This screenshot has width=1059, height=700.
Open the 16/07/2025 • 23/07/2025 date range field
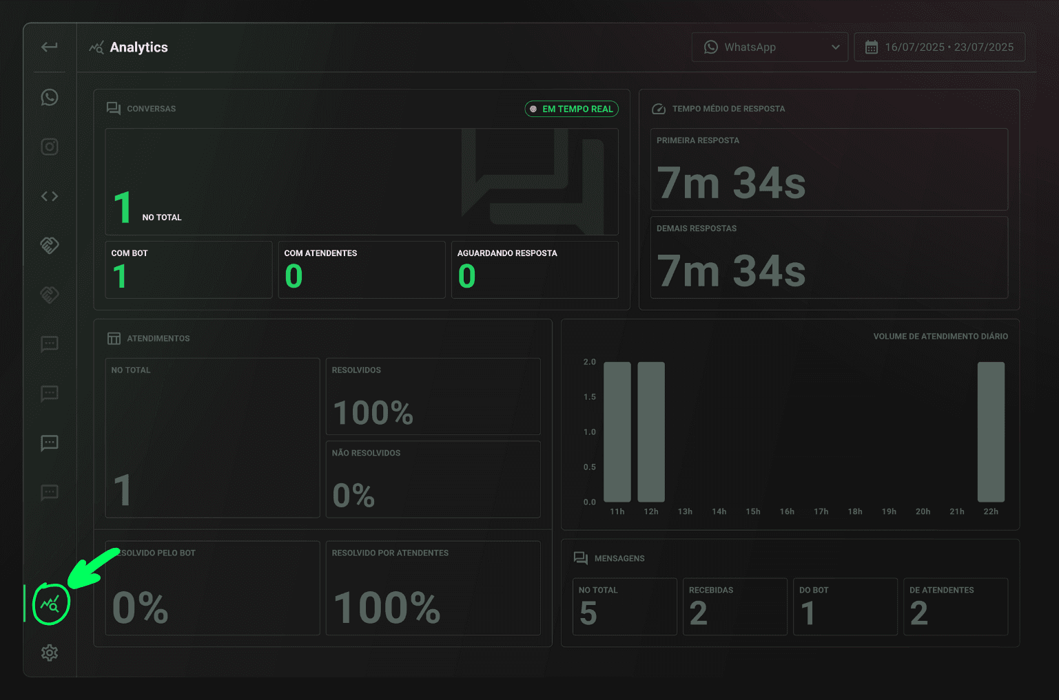pos(940,47)
